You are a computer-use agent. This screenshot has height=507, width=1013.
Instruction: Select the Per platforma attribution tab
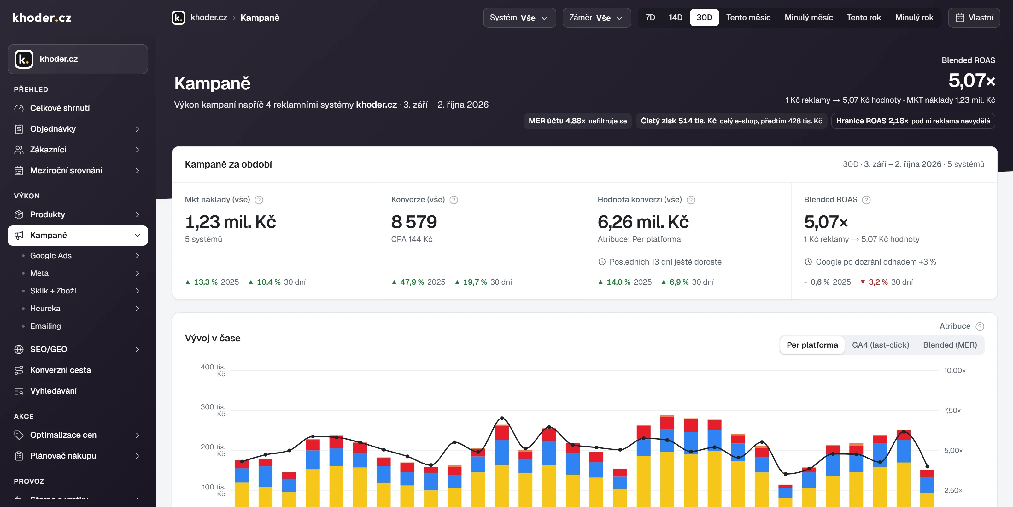pos(812,345)
